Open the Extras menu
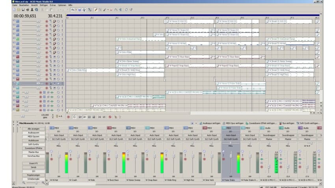This screenshot has width=335, height=188. pos(53,5)
